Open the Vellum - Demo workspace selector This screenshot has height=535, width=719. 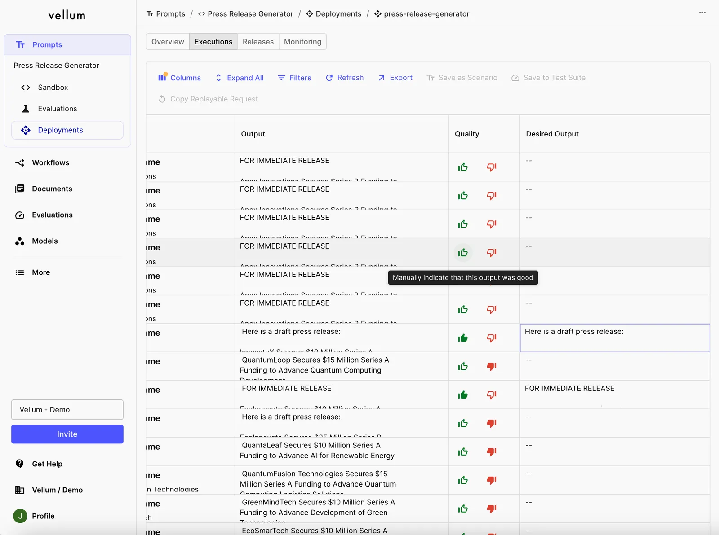tap(67, 410)
